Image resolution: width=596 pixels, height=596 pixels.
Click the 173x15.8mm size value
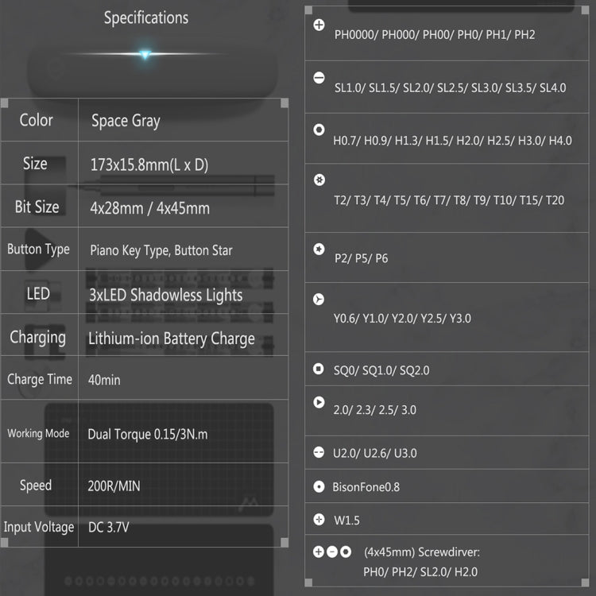(x=149, y=165)
